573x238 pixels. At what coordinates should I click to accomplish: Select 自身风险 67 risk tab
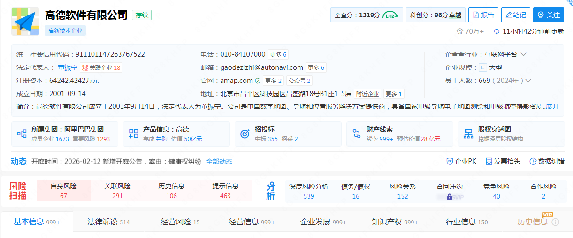click(64, 191)
